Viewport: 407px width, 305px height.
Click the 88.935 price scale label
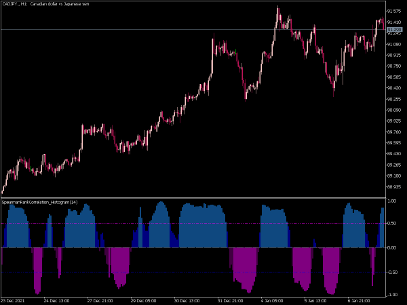pyautogui.click(x=393, y=187)
